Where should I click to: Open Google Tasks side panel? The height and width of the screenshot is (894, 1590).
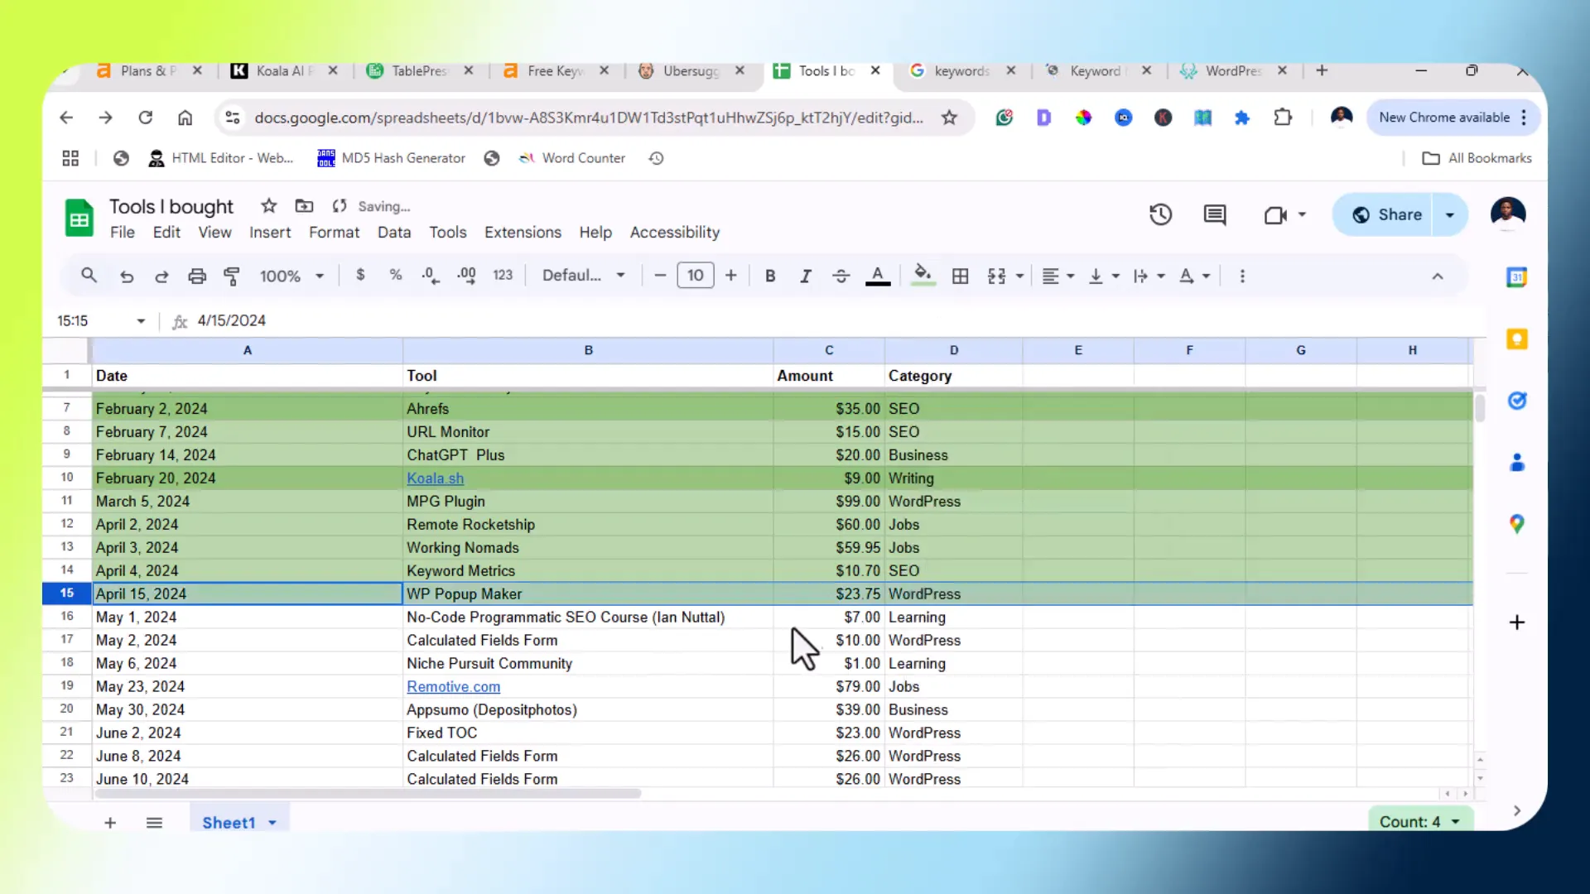(x=1516, y=401)
